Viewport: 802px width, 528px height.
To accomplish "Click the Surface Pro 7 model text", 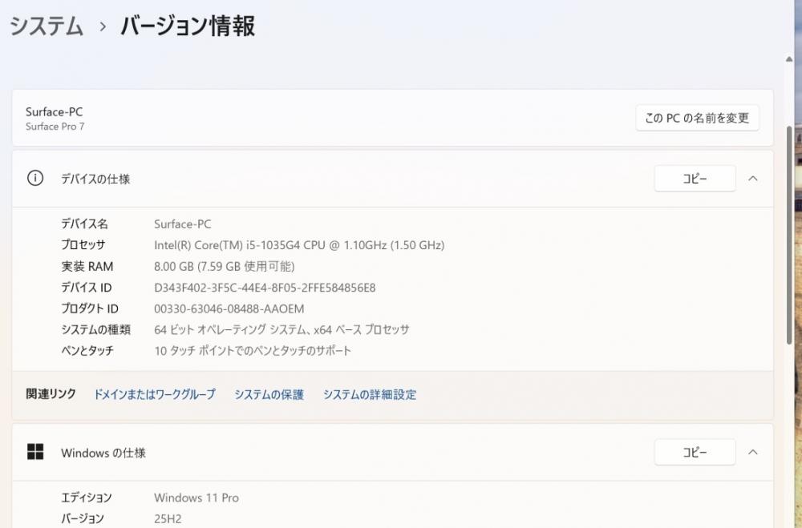I will [55, 127].
